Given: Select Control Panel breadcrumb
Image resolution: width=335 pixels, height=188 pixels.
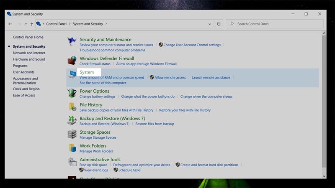Looking at the screenshot, I should click(x=56, y=24).
